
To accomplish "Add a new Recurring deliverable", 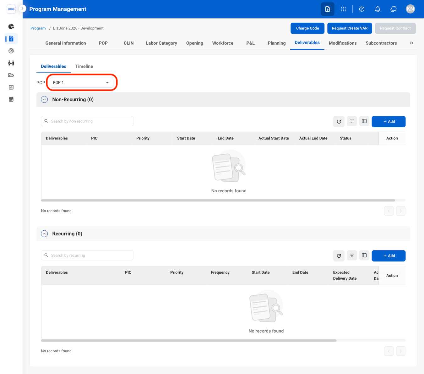I will click(x=389, y=256).
